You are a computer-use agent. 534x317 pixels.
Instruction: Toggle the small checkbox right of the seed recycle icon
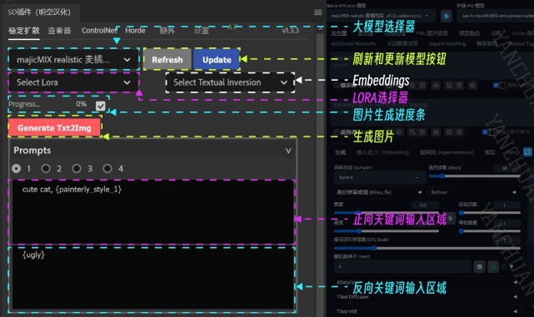coord(504,267)
